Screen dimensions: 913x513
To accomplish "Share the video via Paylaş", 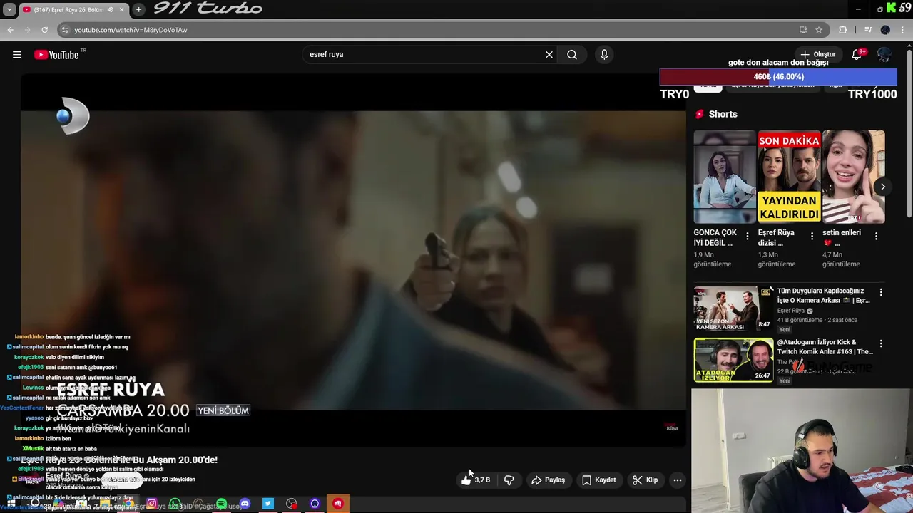I will (x=548, y=480).
